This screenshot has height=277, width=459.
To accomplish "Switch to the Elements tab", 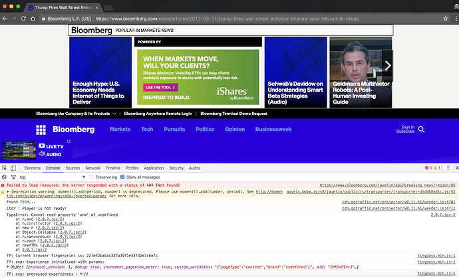I will coord(32,168).
